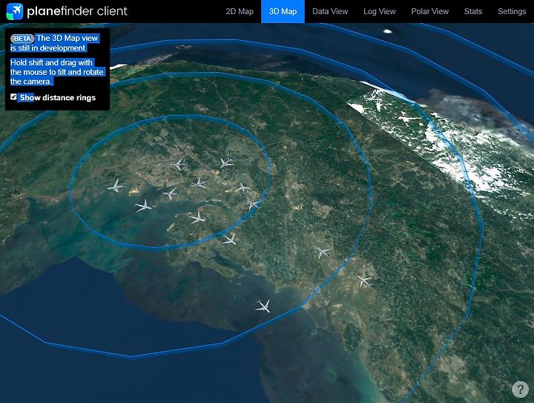Open the Stats tab
This screenshot has height=403, width=534.
coord(473,11)
